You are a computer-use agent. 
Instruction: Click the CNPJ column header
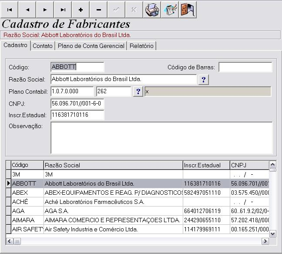coord(249,165)
